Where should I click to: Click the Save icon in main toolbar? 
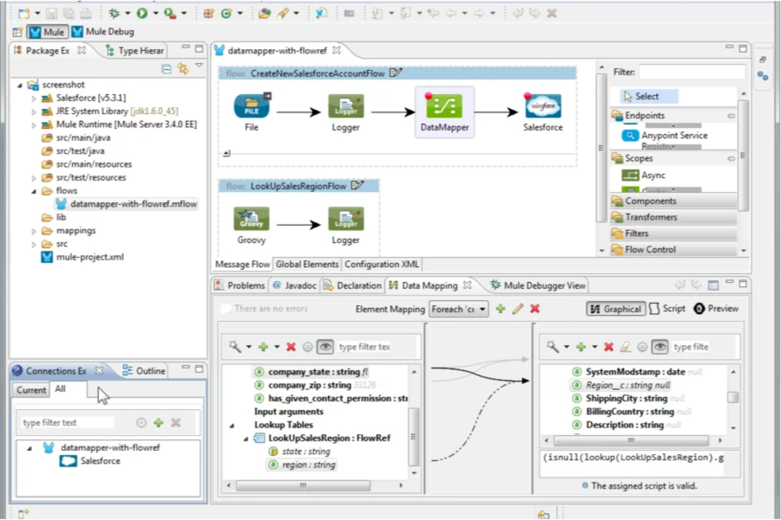pos(51,14)
